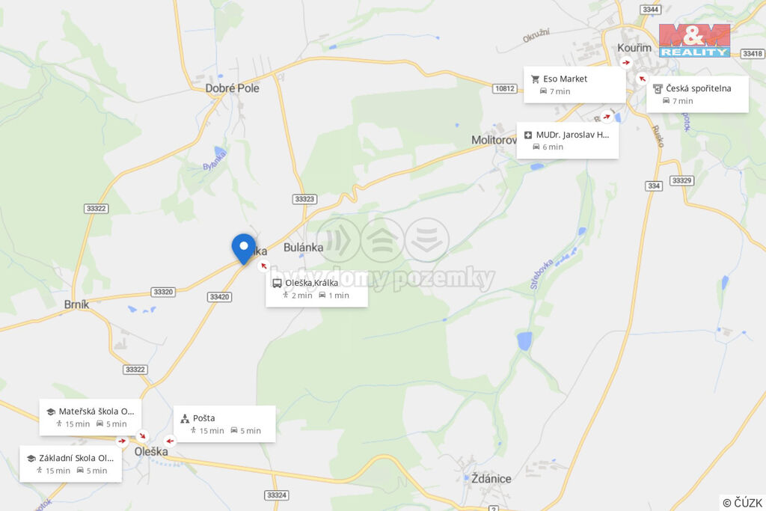Click the school cap icon by Základní Skola
The width and height of the screenshot is (766, 511).
coord(31,458)
